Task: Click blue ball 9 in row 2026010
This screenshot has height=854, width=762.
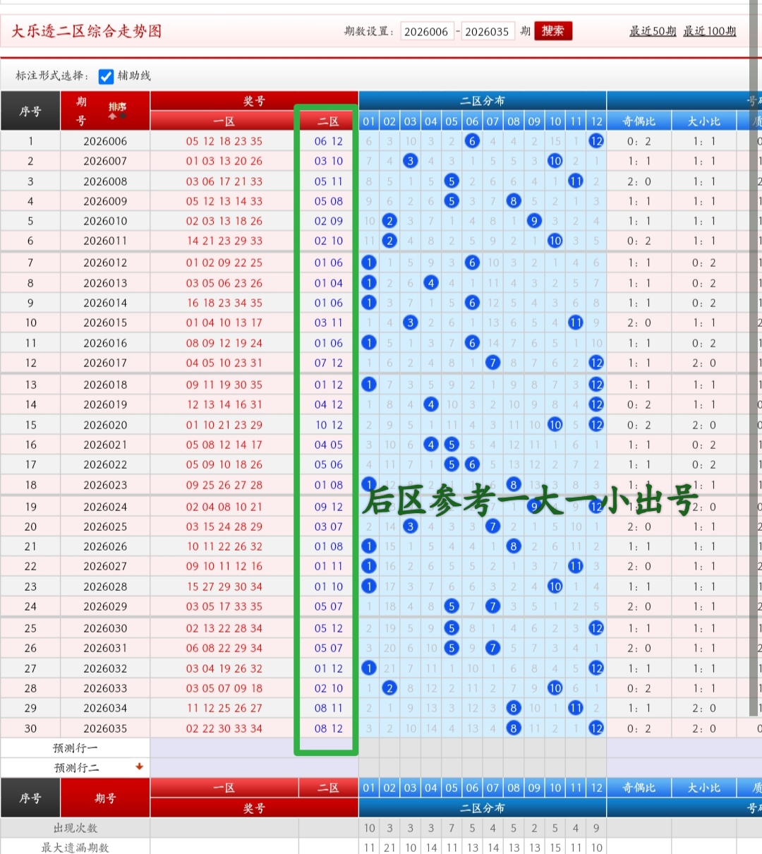Action: click(534, 221)
